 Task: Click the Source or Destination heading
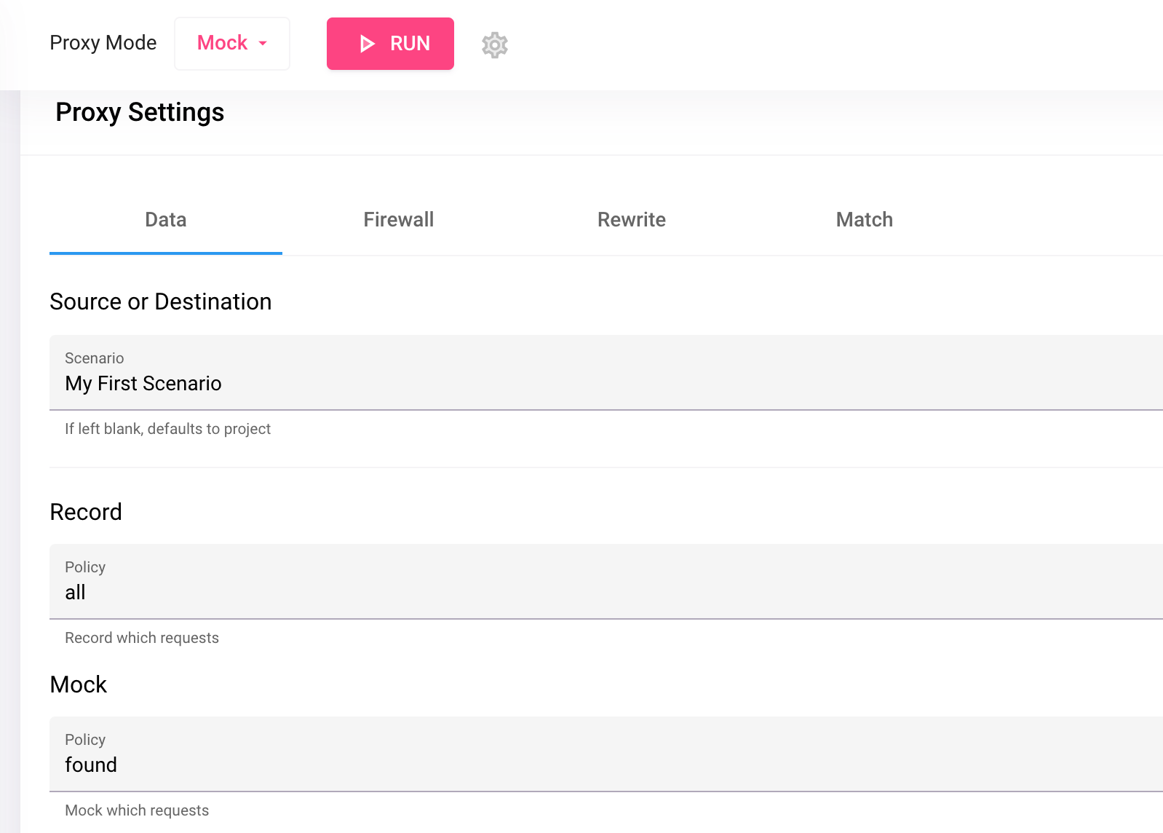click(161, 301)
